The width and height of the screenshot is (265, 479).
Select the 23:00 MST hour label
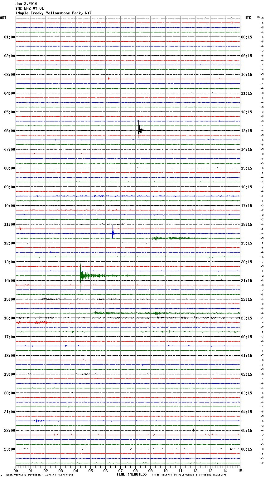9,449
